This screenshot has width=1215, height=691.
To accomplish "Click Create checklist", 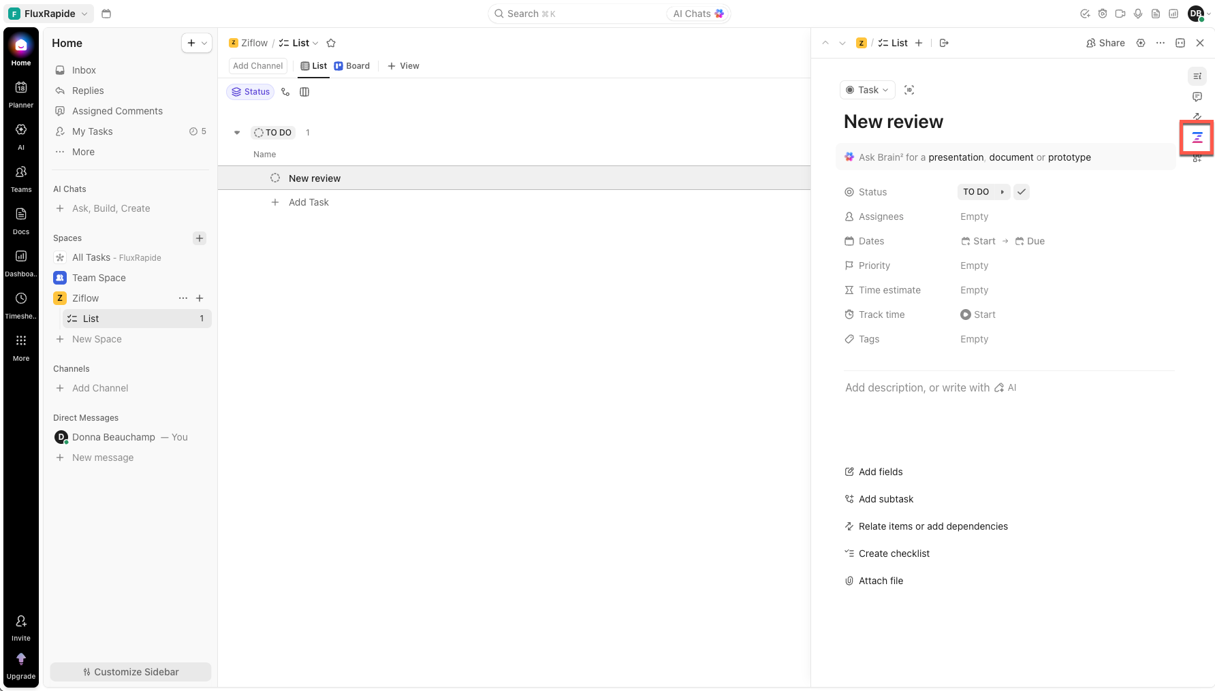I will [x=887, y=553].
